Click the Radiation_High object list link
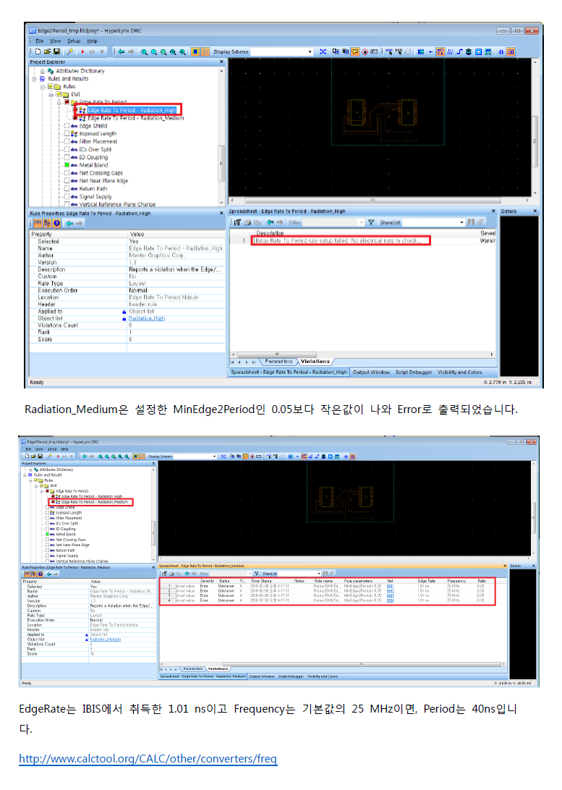Screen dimensions: 562x790 [x=147, y=318]
